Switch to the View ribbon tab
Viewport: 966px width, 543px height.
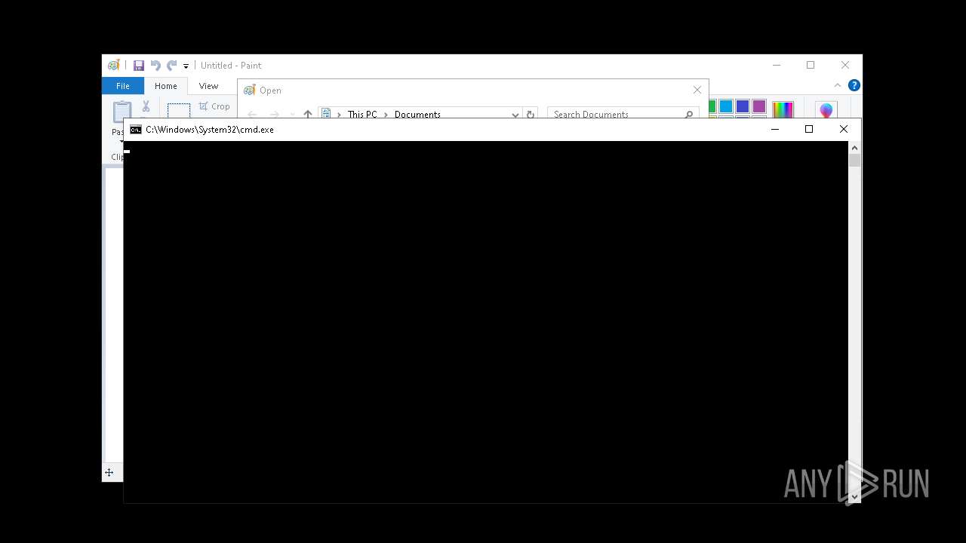pos(208,86)
